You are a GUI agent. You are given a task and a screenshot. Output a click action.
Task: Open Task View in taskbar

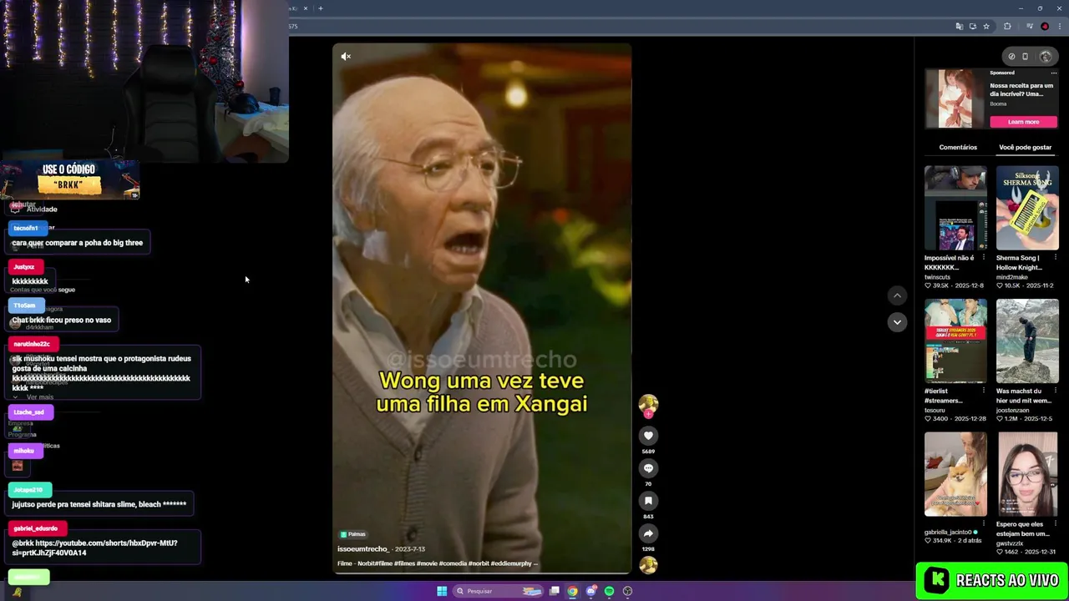554,591
